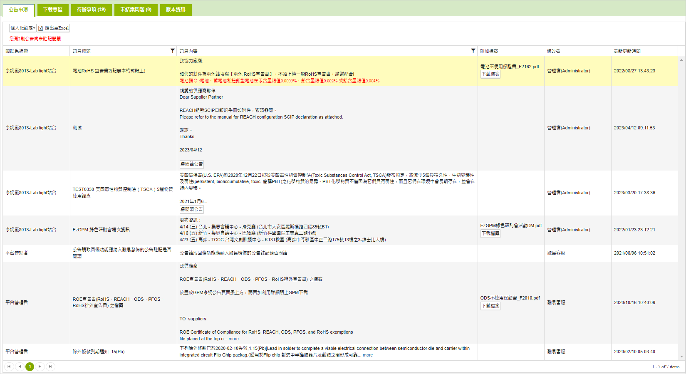Select timestamp 2023/03/20 17:38:36
686x374 pixels.
634,193
